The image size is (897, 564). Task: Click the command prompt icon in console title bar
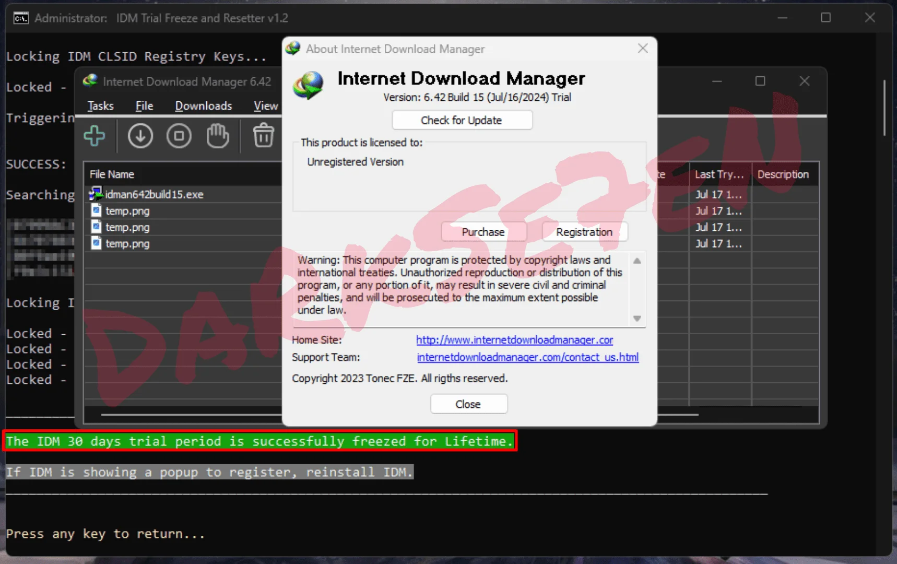pos(21,18)
